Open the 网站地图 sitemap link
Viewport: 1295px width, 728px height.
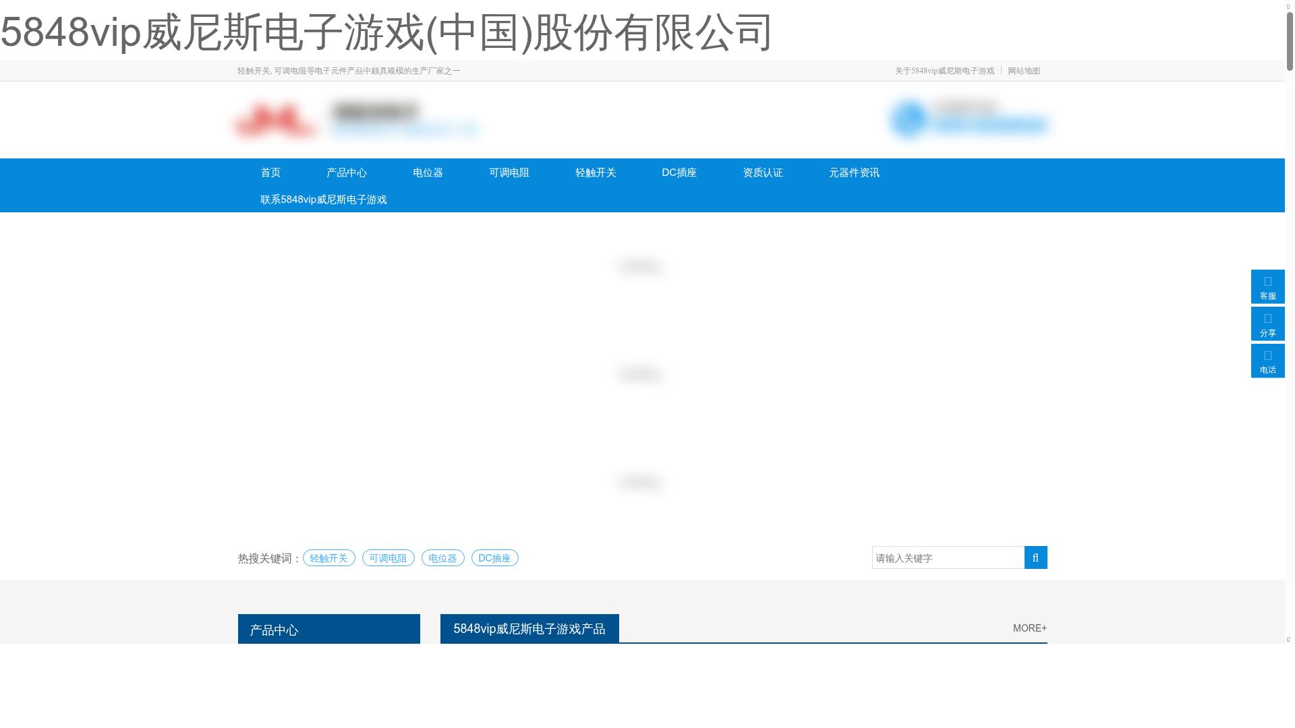coord(1024,70)
